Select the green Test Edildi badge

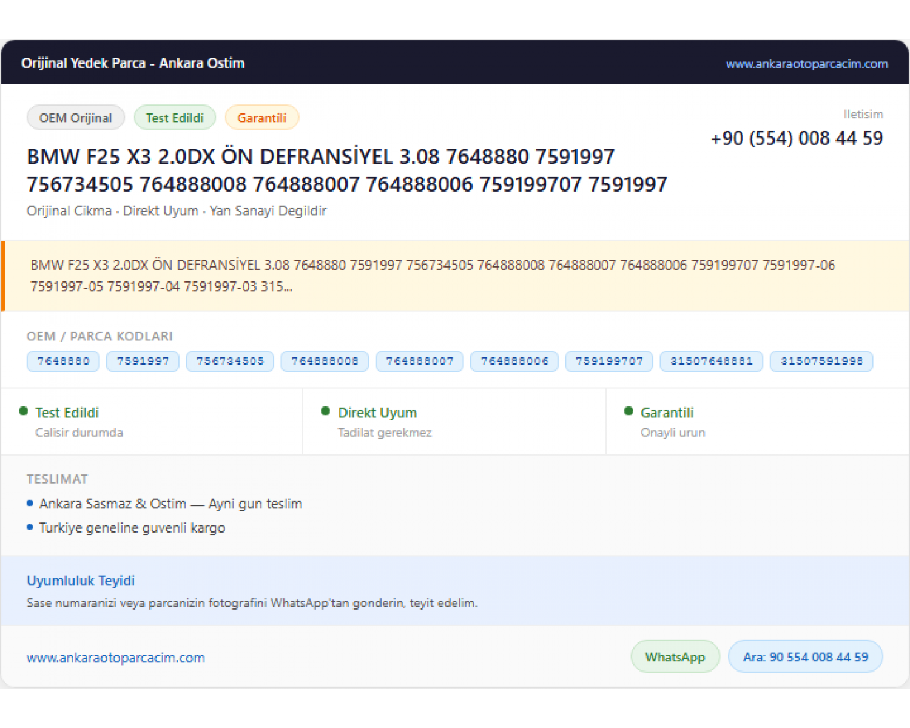coord(175,118)
